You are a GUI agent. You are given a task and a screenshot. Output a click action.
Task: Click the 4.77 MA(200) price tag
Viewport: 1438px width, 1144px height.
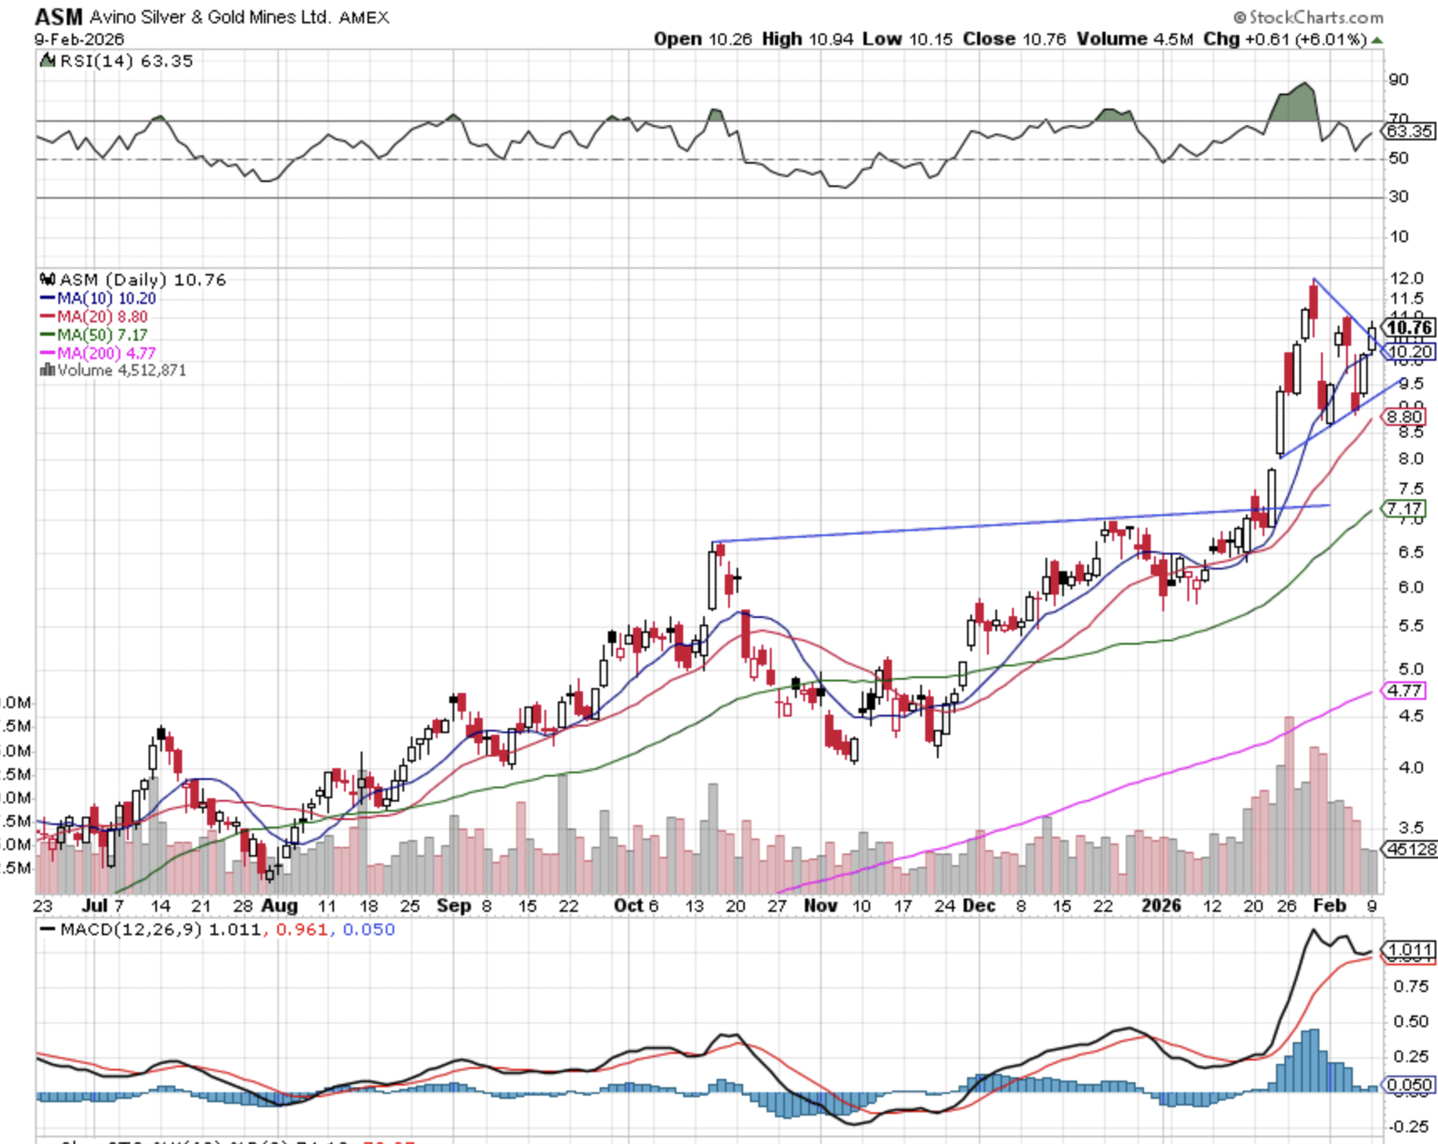pos(1405,691)
